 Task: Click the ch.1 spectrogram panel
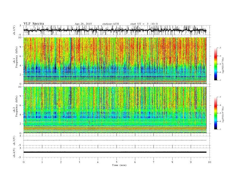pyautogui.click(x=115, y=61)
